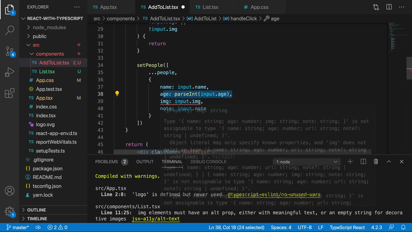Select terminal instance dropdown '1: node'
This screenshot has height=232, width=412.
point(307,162)
